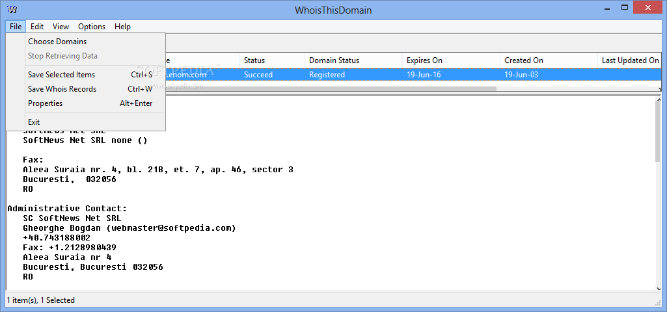Click the Administrative Contact heading text
667x312 pixels.
[x=67, y=208]
